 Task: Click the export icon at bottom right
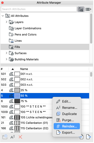coord(89,137)
